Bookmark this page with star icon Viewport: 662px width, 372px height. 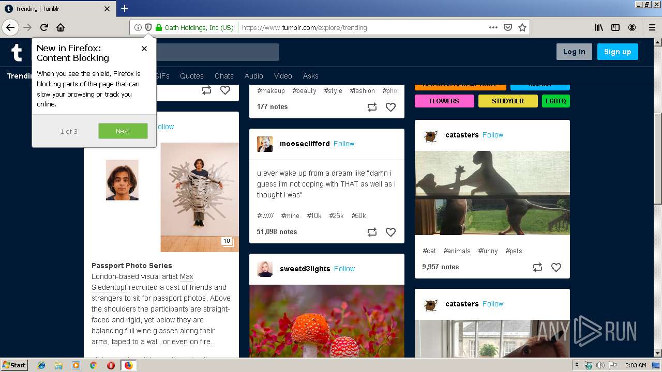(522, 27)
